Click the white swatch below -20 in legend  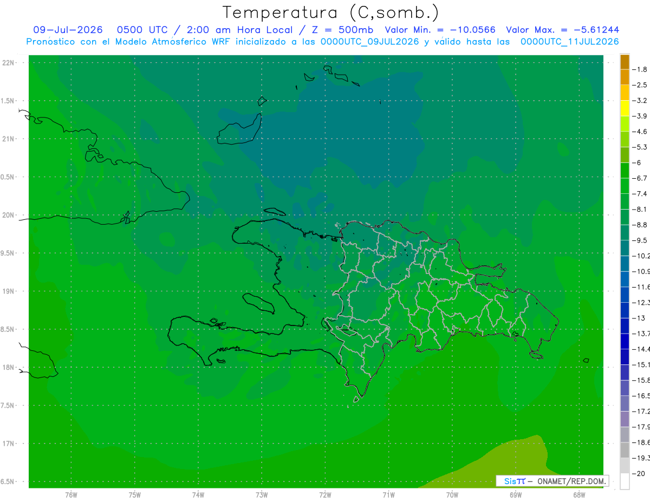(625, 481)
